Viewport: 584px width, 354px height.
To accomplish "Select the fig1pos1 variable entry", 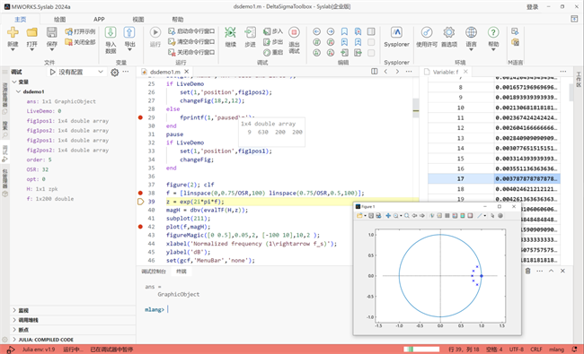I will point(67,121).
